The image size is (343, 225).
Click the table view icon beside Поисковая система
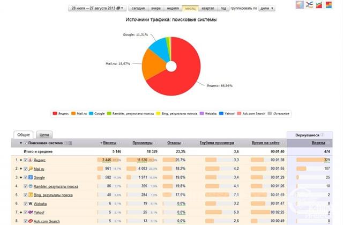pos(70,143)
